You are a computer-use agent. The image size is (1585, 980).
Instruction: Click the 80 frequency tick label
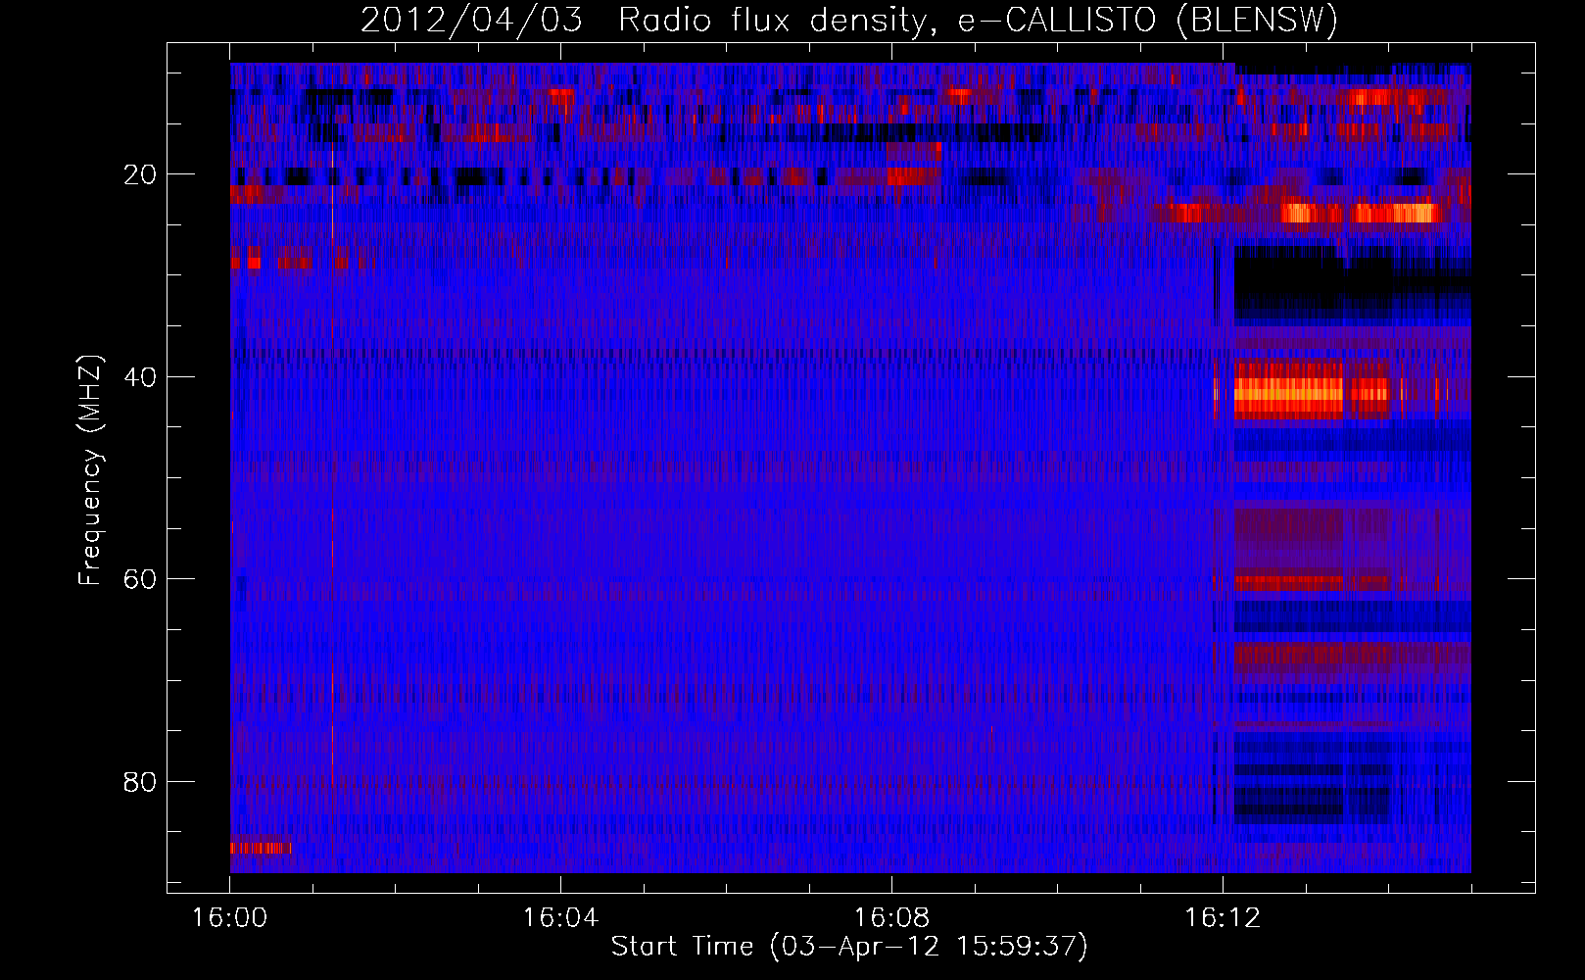[x=140, y=782]
